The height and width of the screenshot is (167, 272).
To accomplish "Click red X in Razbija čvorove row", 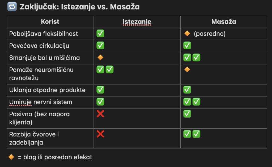I will [100, 134].
